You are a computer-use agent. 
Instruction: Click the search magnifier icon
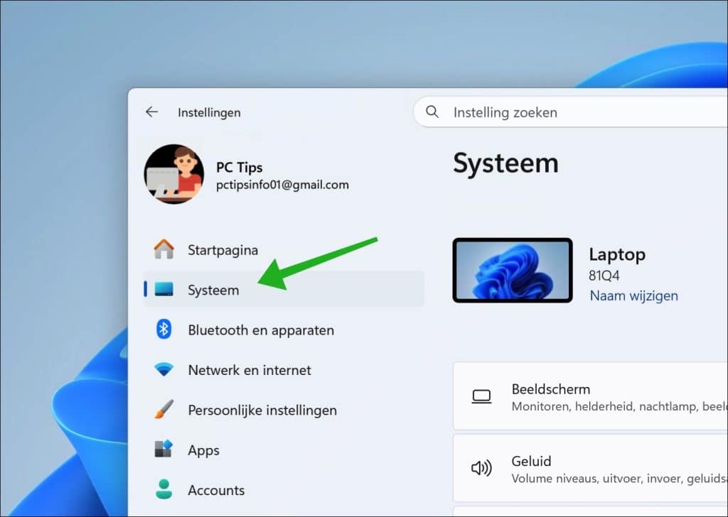pyautogui.click(x=432, y=111)
